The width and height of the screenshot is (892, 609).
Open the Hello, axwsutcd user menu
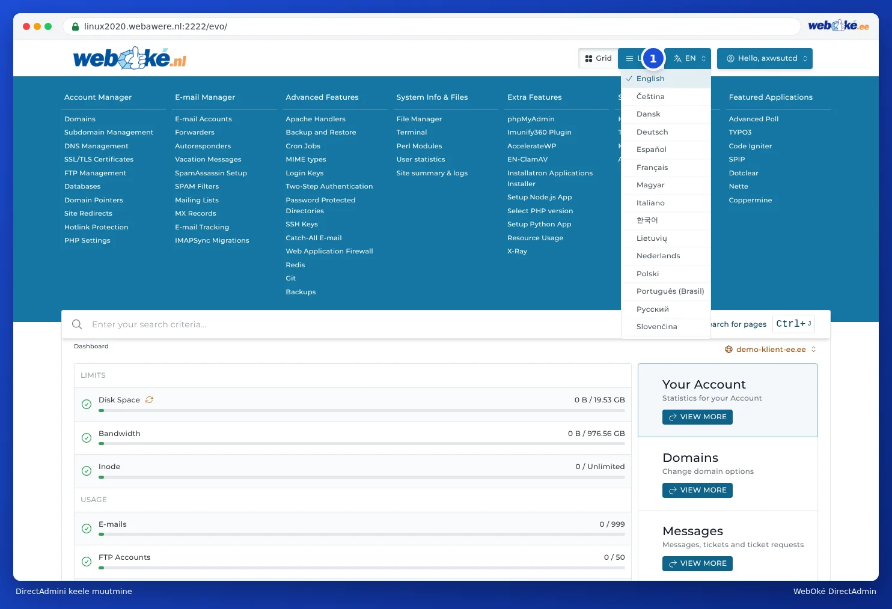765,58
